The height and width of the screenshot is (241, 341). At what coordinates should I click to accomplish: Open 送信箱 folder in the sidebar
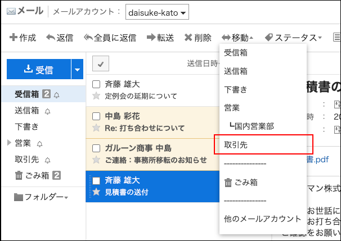27,111
